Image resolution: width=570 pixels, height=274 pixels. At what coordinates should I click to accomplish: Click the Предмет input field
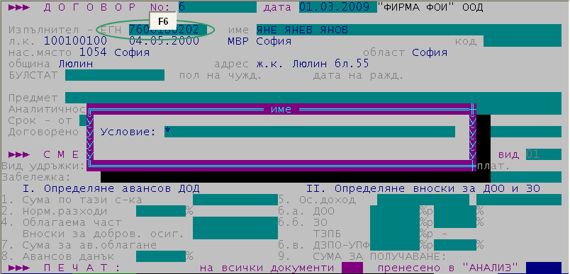313,98
